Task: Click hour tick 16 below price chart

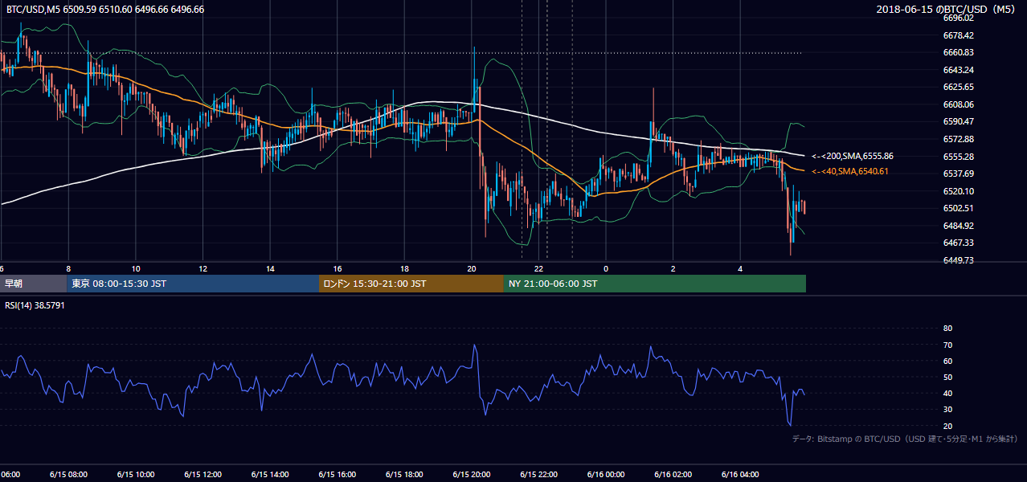Action: [x=338, y=268]
